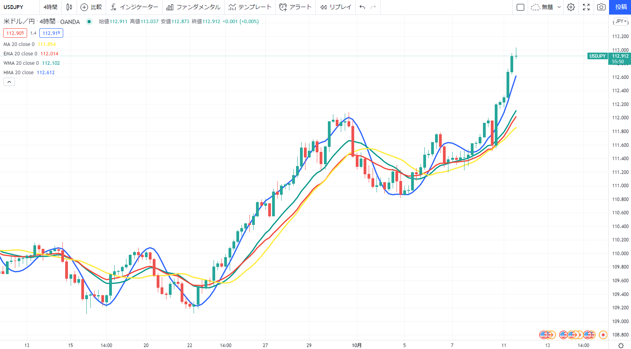Screen dimensions: 631x349
Task: Undo the last chart action
Action: [x=362, y=7]
